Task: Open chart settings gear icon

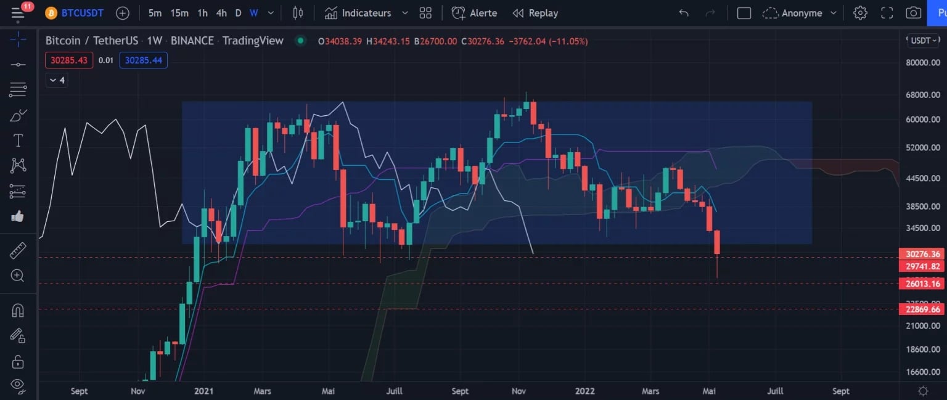Action: (x=860, y=13)
